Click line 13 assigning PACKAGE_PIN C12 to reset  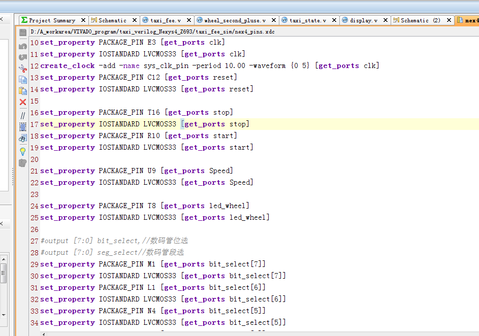pos(139,78)
